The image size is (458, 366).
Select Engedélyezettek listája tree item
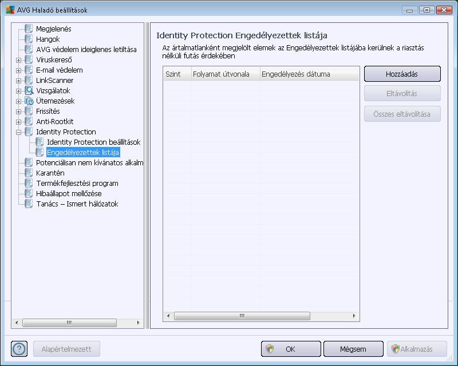[x=83, y=152]
